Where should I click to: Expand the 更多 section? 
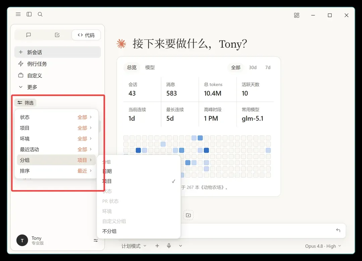(58, 87)
